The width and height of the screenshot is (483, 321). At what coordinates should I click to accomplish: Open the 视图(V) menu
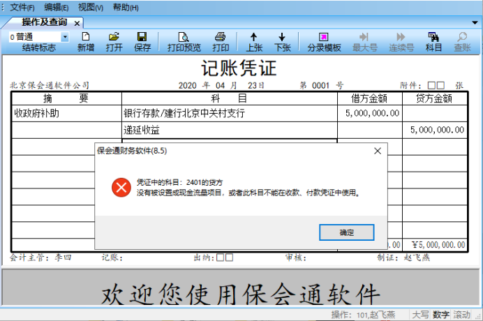coord(91,7)
